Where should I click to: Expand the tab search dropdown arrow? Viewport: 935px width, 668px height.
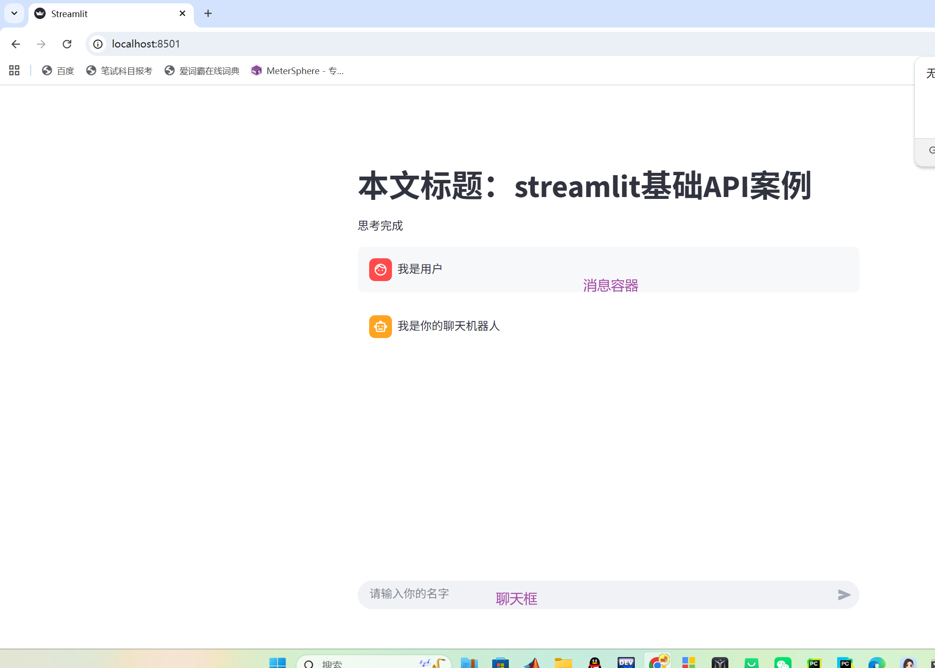coord(14,13)
